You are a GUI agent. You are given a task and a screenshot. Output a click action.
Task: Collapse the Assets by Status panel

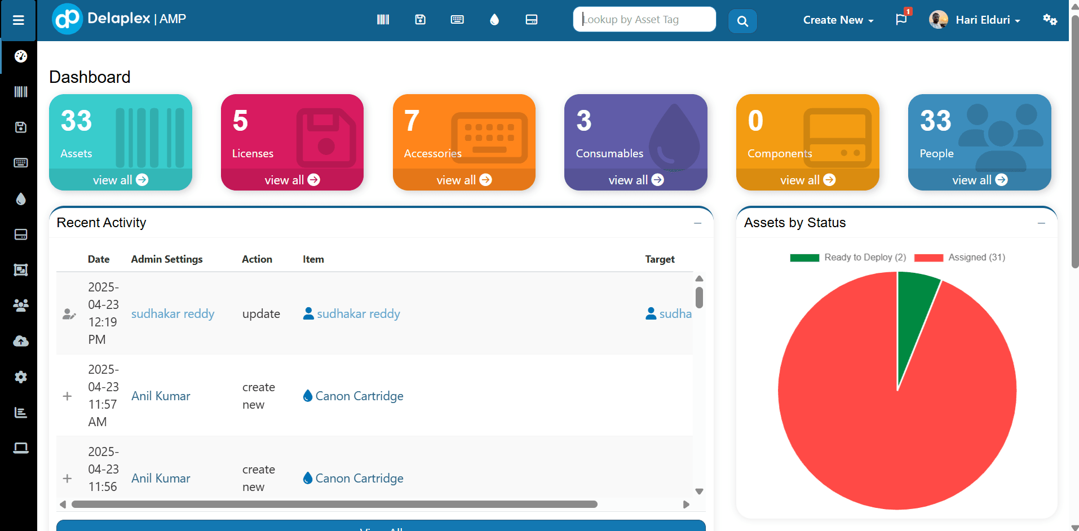[1041, 223]
